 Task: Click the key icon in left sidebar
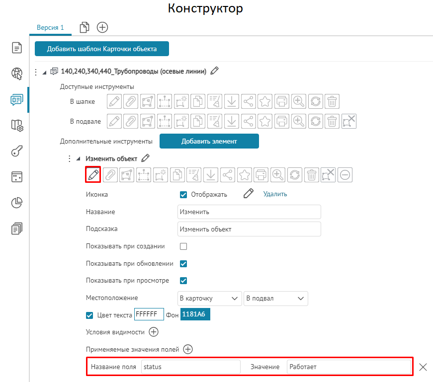pyautogui.click(x=17, y=152)
